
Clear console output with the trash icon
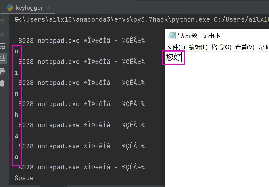[2, 83]
